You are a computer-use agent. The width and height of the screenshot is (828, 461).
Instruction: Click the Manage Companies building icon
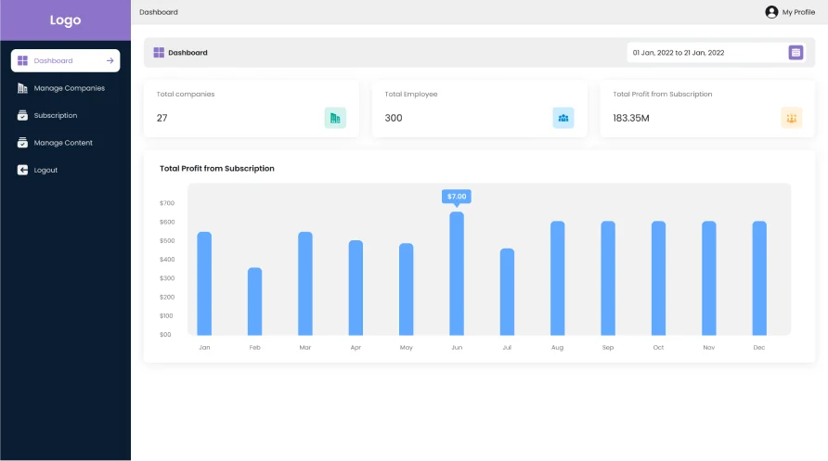[22, 88]
